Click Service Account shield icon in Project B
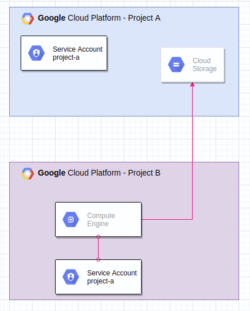250x311 pixels. [71, 277]
